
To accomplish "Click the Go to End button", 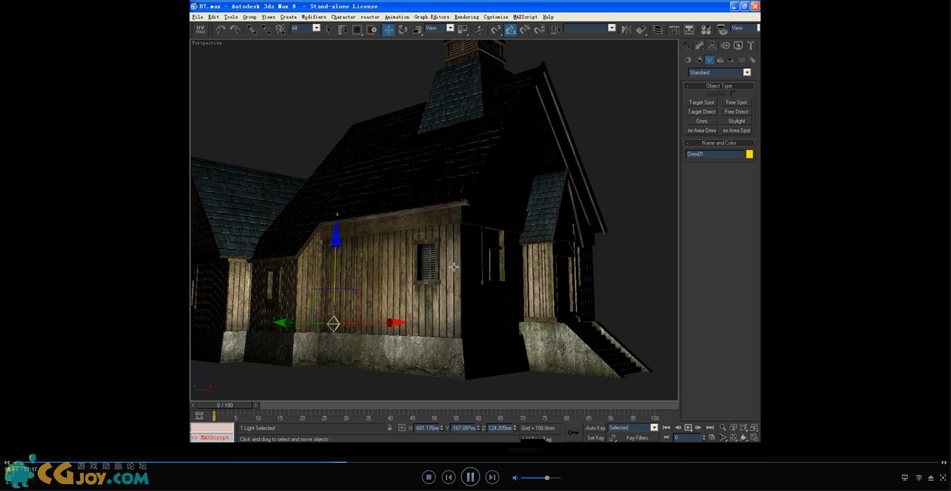I will (710, 428).
